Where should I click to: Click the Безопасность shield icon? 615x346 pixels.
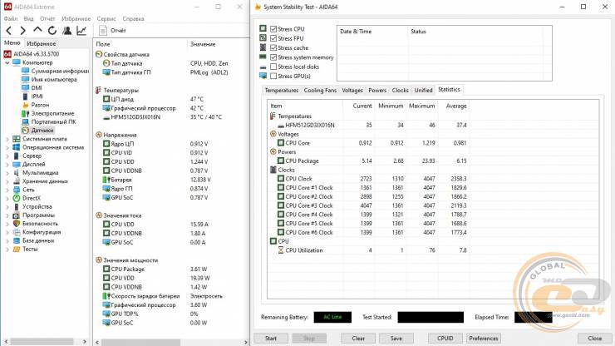pyautogui.click(x=17, y=224)
